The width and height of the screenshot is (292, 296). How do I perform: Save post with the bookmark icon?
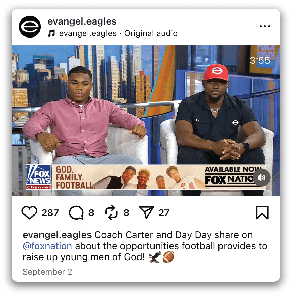click(x=262, y=212)
